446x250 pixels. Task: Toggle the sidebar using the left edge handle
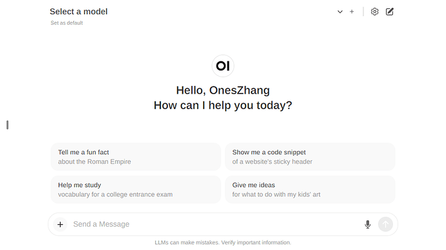7,125
